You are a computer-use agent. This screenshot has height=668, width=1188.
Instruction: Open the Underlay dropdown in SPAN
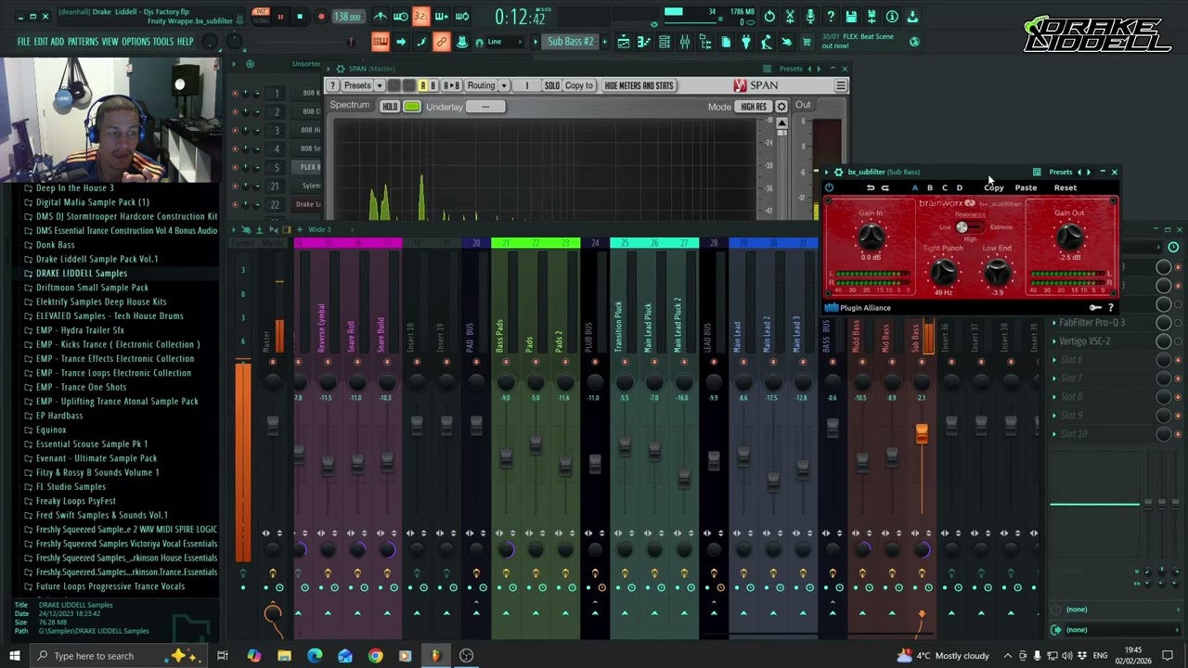(484, 107)
